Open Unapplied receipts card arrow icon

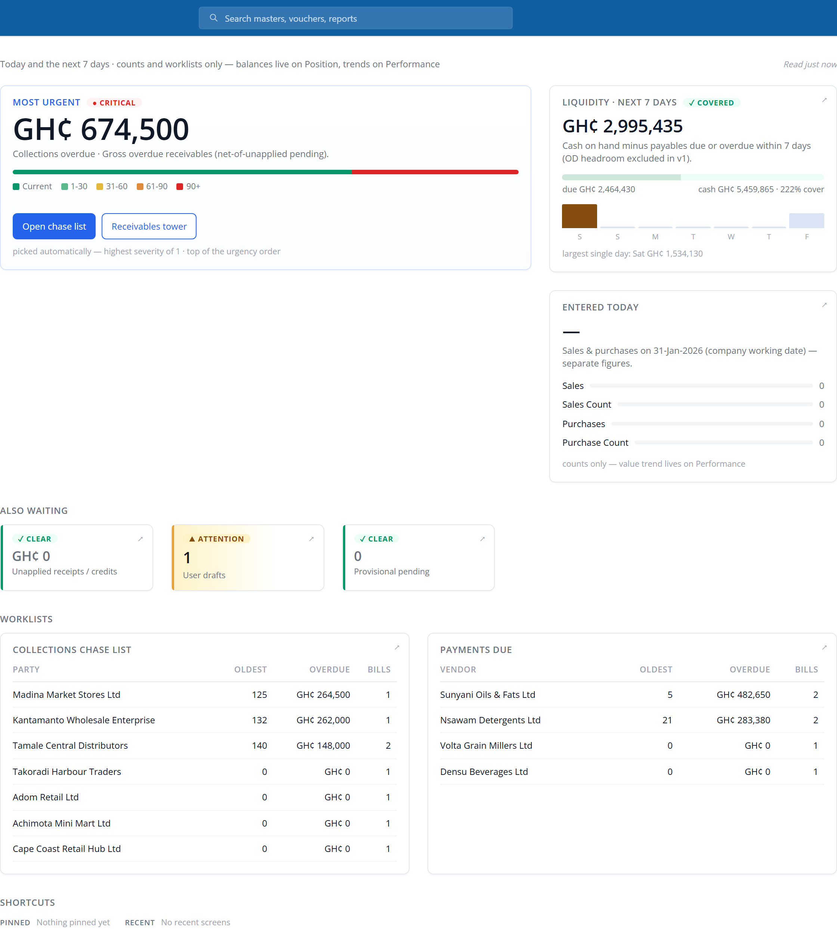click(x=141, y=539)
